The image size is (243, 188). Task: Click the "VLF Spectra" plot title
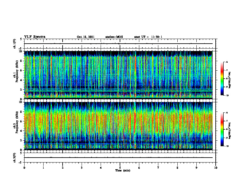click(x=35, y=37)
